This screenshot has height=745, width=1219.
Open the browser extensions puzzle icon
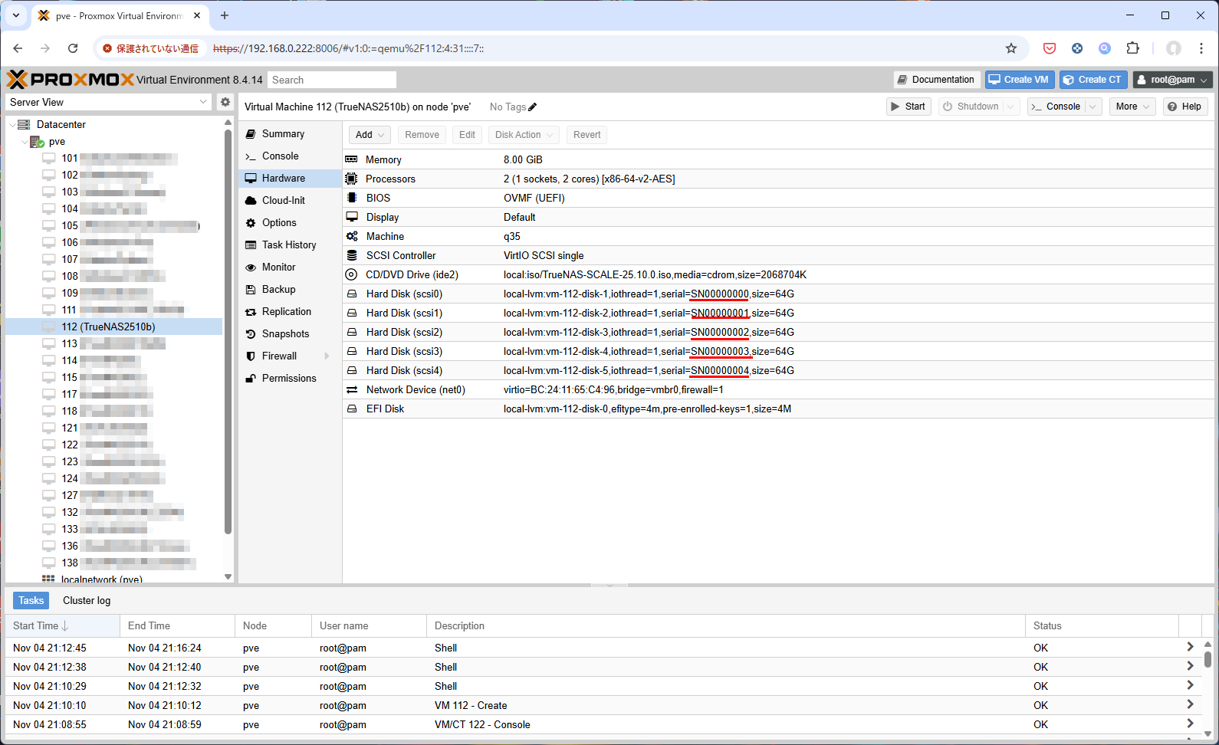tap(1132, 48)
